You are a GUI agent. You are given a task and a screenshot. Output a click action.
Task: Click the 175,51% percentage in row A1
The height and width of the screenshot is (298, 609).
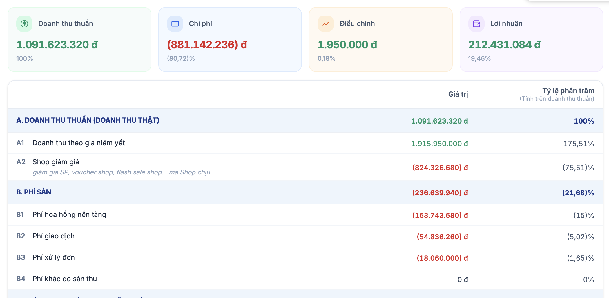pyautogui.click(x=579, y=144)
